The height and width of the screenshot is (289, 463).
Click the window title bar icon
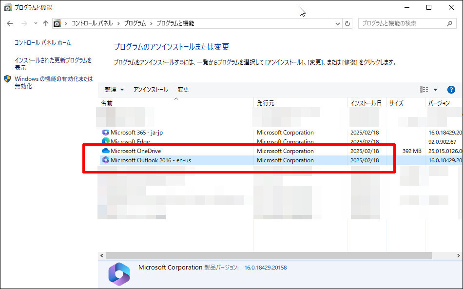coord(8,8)
